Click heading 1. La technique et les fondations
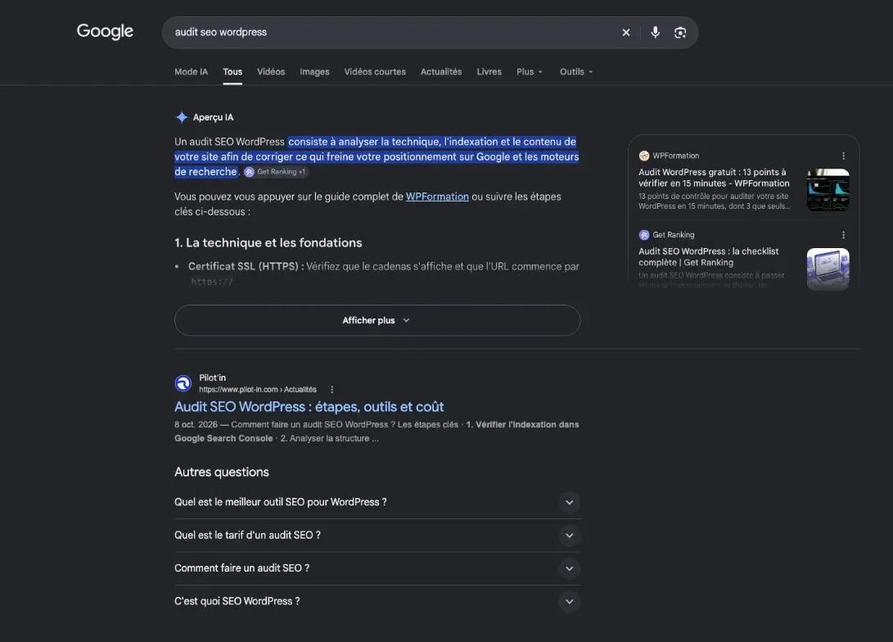This screenshot has width=893, height=642. (x=268, y=242)
